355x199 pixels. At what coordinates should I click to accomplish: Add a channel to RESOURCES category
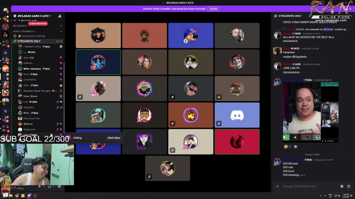tap(61, 26)
